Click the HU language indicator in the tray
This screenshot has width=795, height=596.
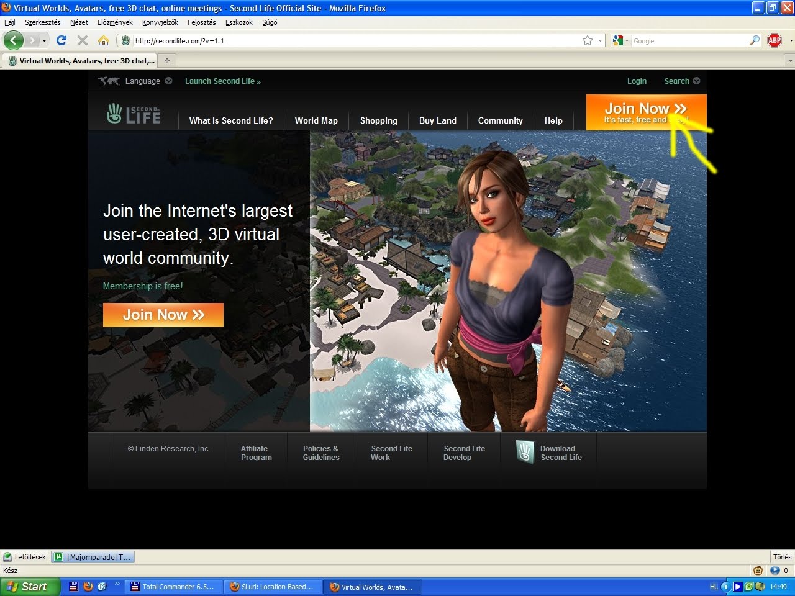coord(714,587)
